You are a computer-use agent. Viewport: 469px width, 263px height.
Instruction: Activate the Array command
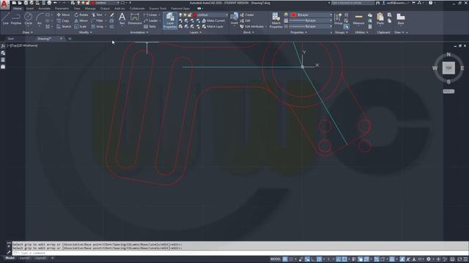(97, 26)
